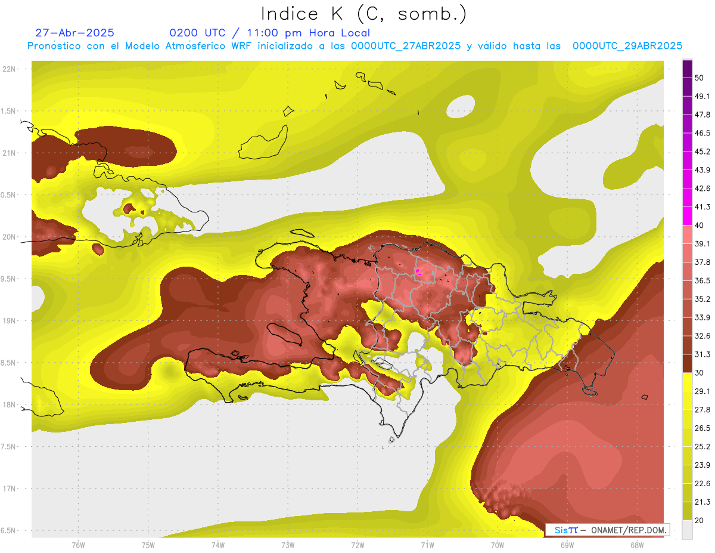Click the valid-until time "0000UTC_29ABR2025"
715x553 pixels.
coord(627,46)
